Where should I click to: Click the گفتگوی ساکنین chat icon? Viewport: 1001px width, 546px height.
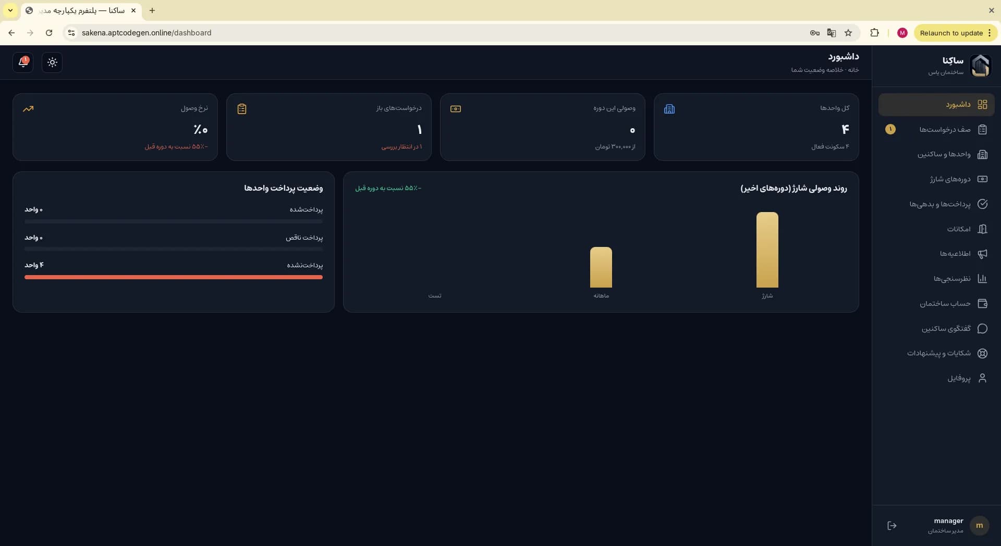point(982,329)
